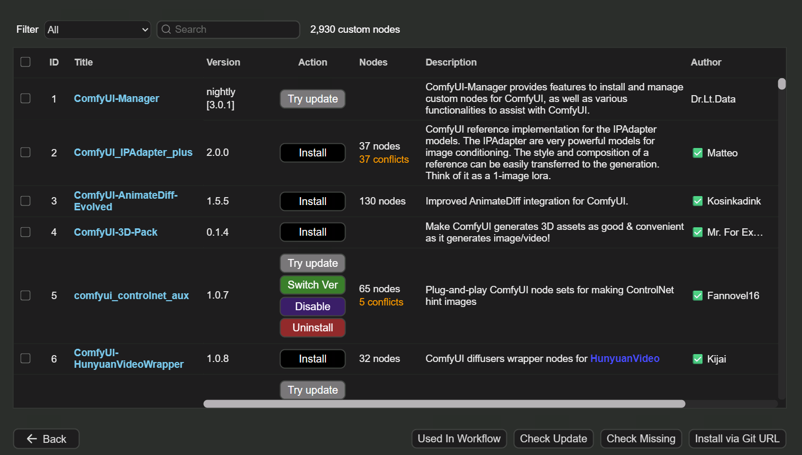Click the verified badge next to Kijai

click(697, 359)
